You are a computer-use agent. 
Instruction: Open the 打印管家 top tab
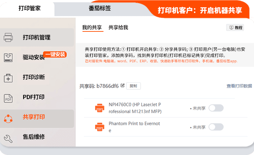tap(30, 8)
